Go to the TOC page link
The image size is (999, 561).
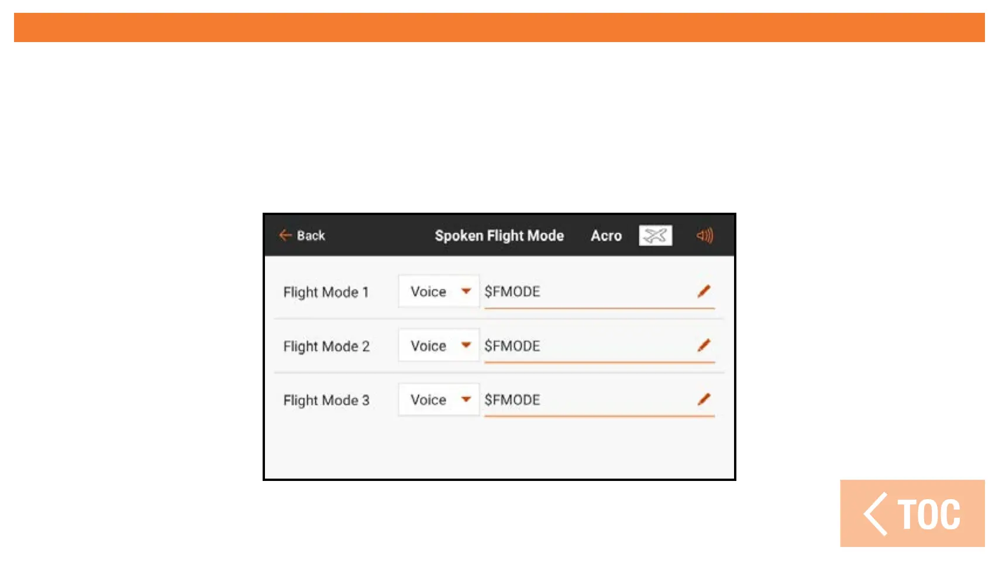pyautogui.click(x=929, y=514)
